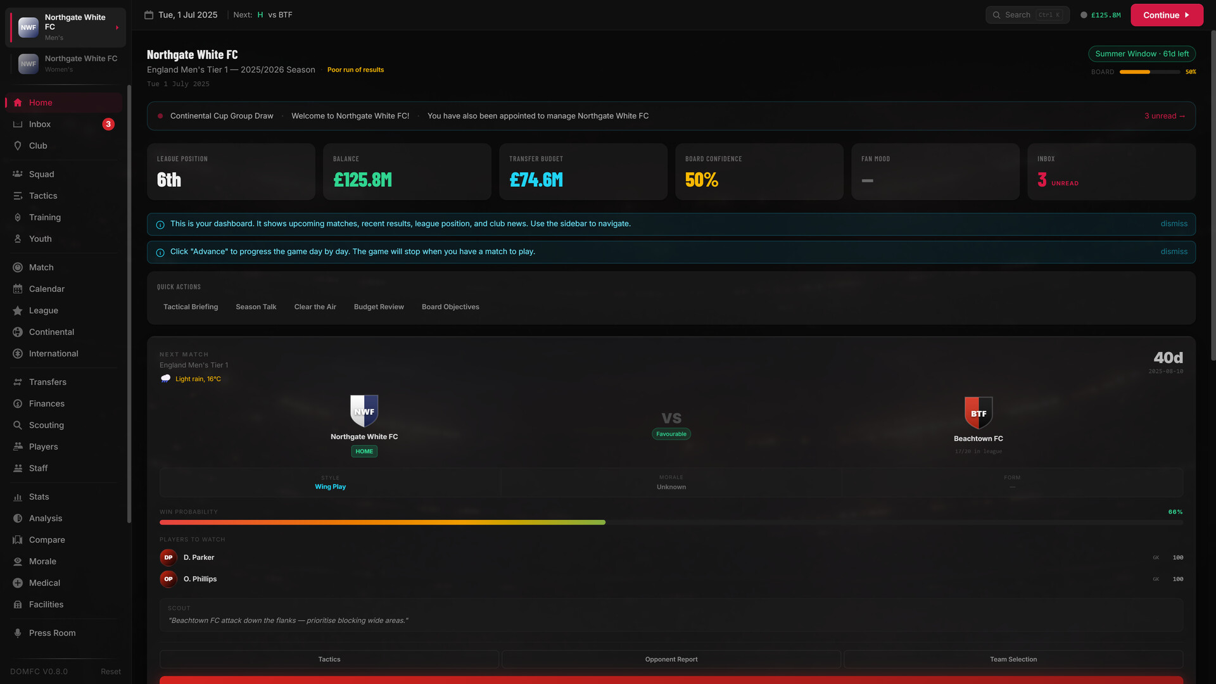Image resolution: width=1216 pixels, height=684 pixels.
Task: Click the Board confidence progress bar
Action: [1149, 72]
